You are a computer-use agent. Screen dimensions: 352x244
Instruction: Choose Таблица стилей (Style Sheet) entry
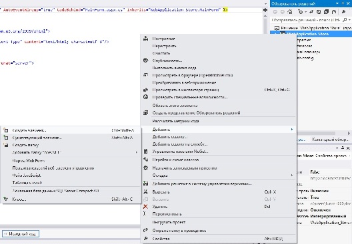tap(27, 183)
